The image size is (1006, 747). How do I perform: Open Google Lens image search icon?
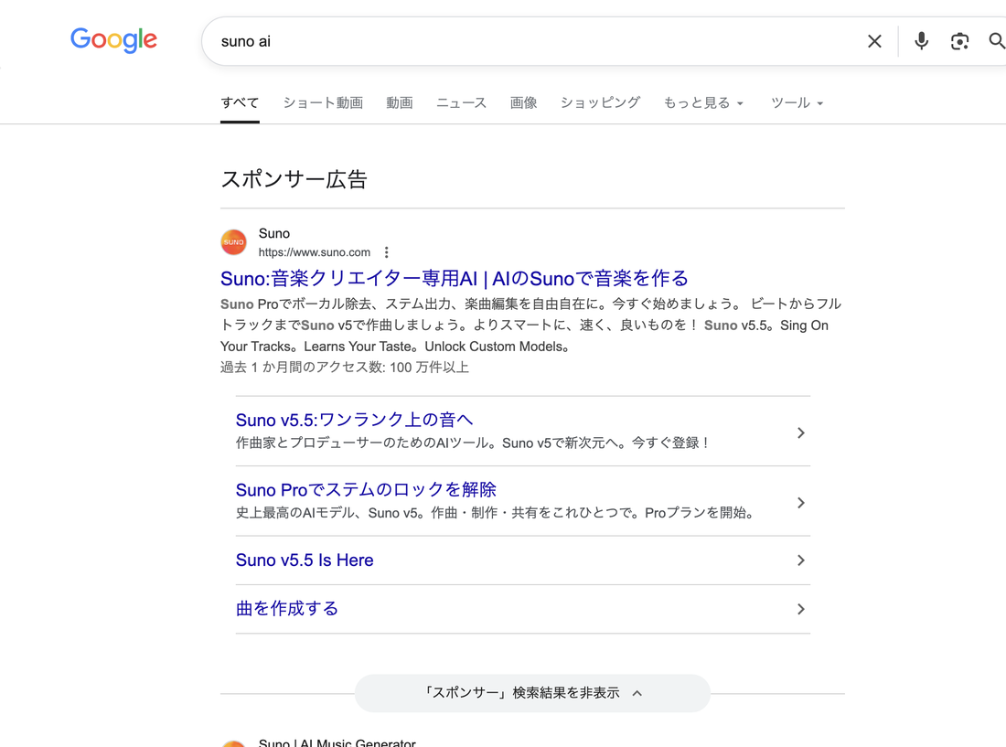tap(959, 41)
